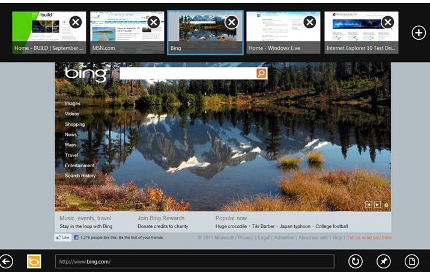The image size is (430, 272).
Task: Click the Bing site favicon in the address bar
Action: pos(34,261)
